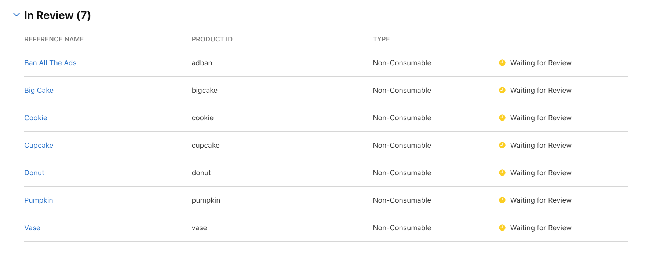The image size is (649, 265).
Task: Click the In Review (7) heading
Action: click(x=57, y=15)
